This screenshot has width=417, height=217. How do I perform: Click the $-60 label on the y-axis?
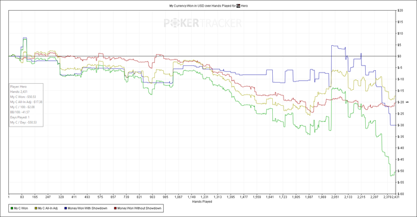(x=400, y=194)
